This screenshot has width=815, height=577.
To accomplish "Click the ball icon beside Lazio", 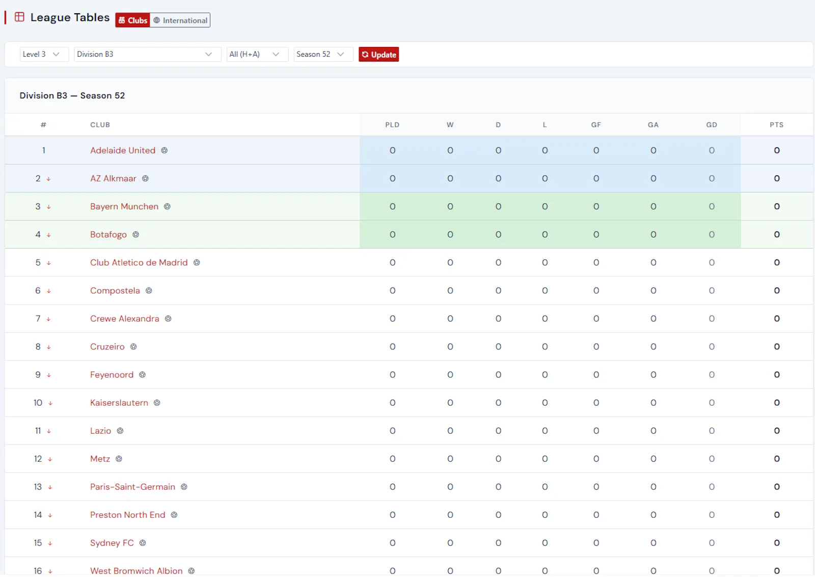I will click(x=120, y=431).
